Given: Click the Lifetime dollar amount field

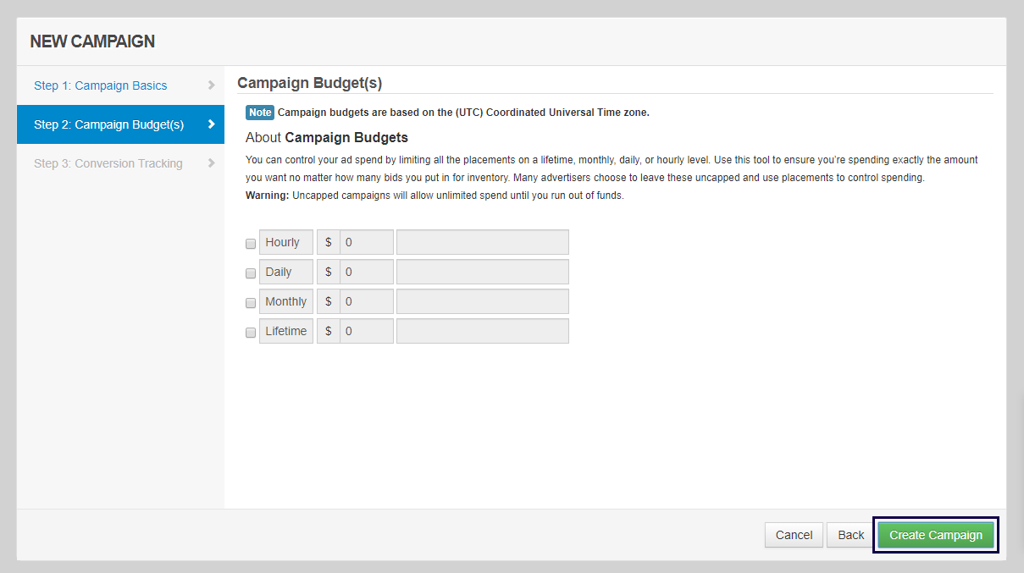Looking at the screenshot, I should point(364,330).
